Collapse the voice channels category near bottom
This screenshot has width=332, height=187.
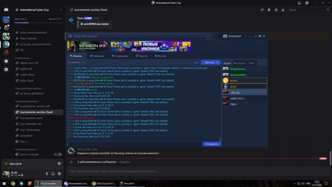[x=26, y=149]
